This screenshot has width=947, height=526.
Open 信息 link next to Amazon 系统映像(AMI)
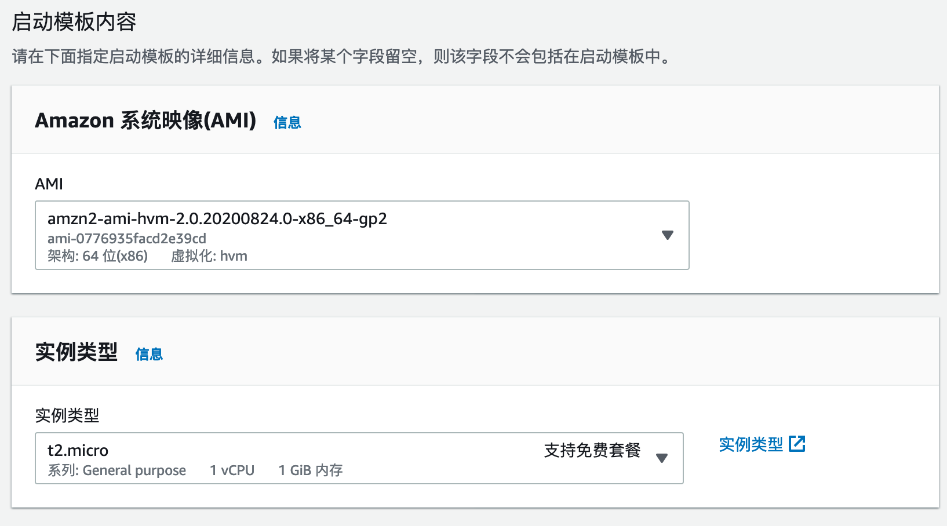pyautogui.click(x=287, y=122)
